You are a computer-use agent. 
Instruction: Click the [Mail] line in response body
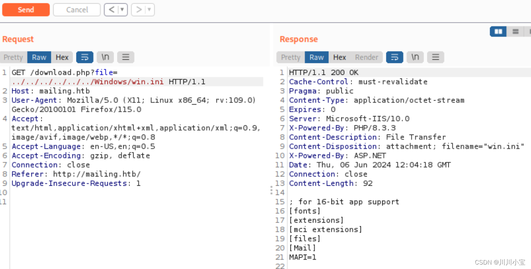(303, 248)
